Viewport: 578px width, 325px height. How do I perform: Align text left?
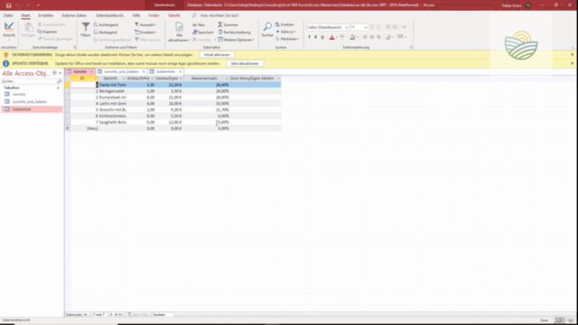[365, 37]
